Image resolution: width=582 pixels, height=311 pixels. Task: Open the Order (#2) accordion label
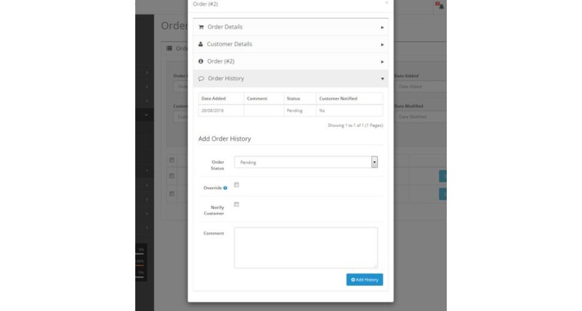click(221, 61)
